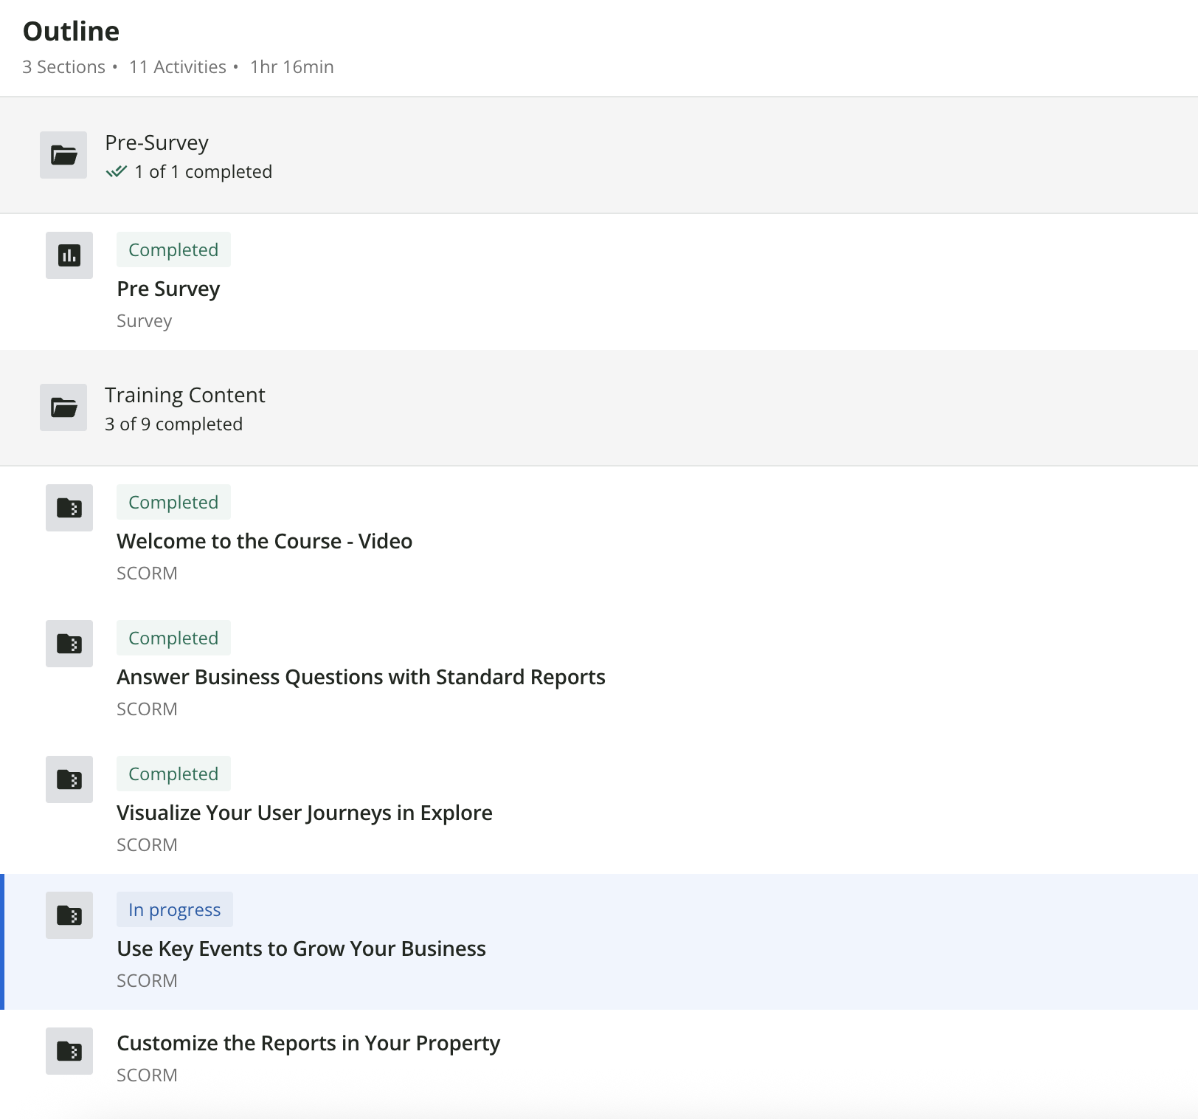Viewport: 1198px width, 1119px height.
Task: Open Welcome to the Course - Video
Action: (264, 541)
